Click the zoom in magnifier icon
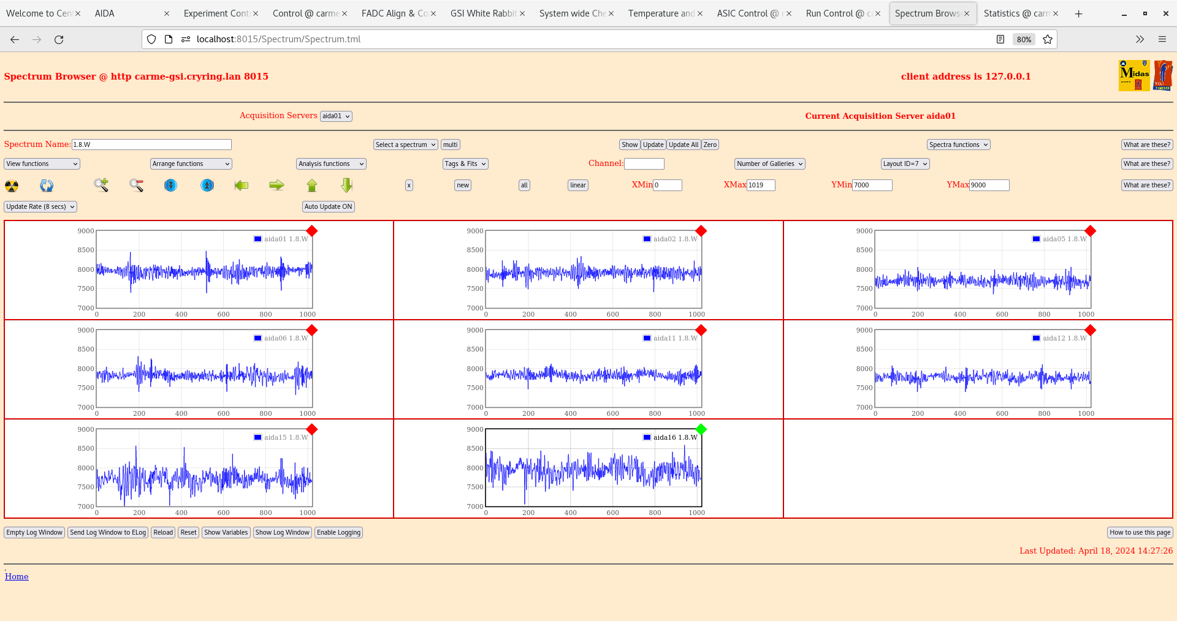This screenshot has height=621, width=1177. [x=101, y=185]
